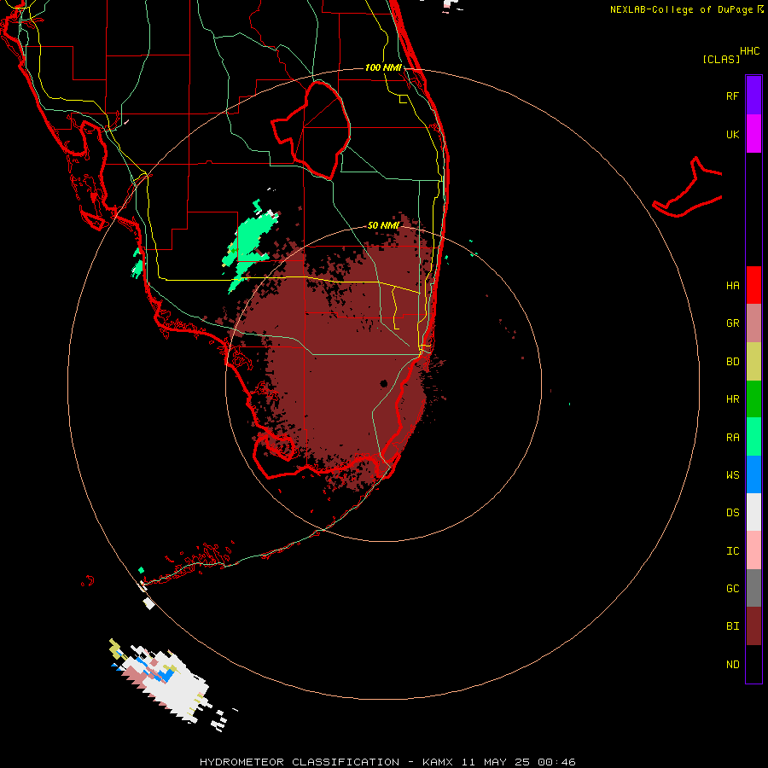The height and width of the screenshot is (768, 768).
Task: Click the red island outline east of Florida
Action: click(x=688, y=189)
